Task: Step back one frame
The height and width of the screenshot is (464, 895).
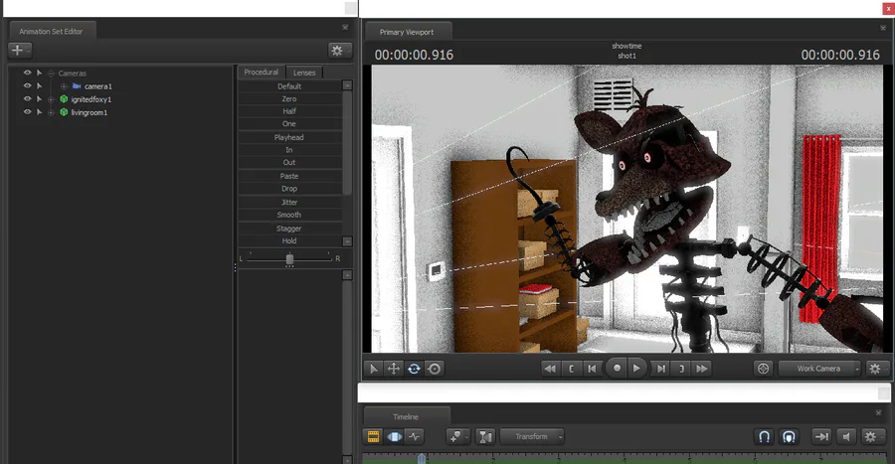Action: coord(592,369)
